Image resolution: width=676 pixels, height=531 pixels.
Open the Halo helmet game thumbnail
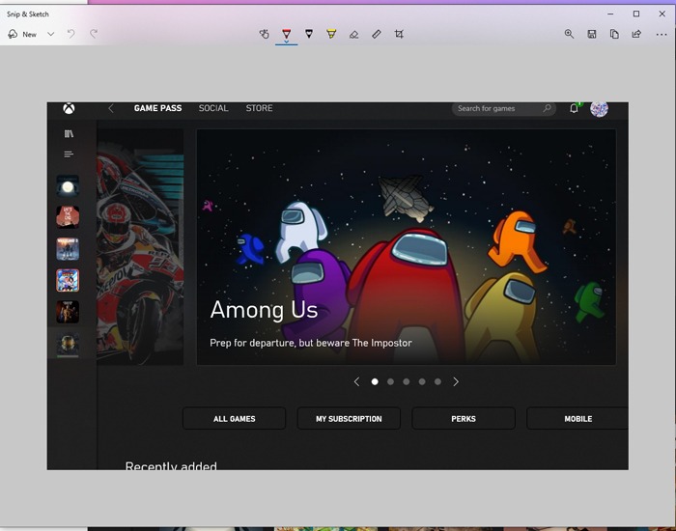[x=68, y=344]
